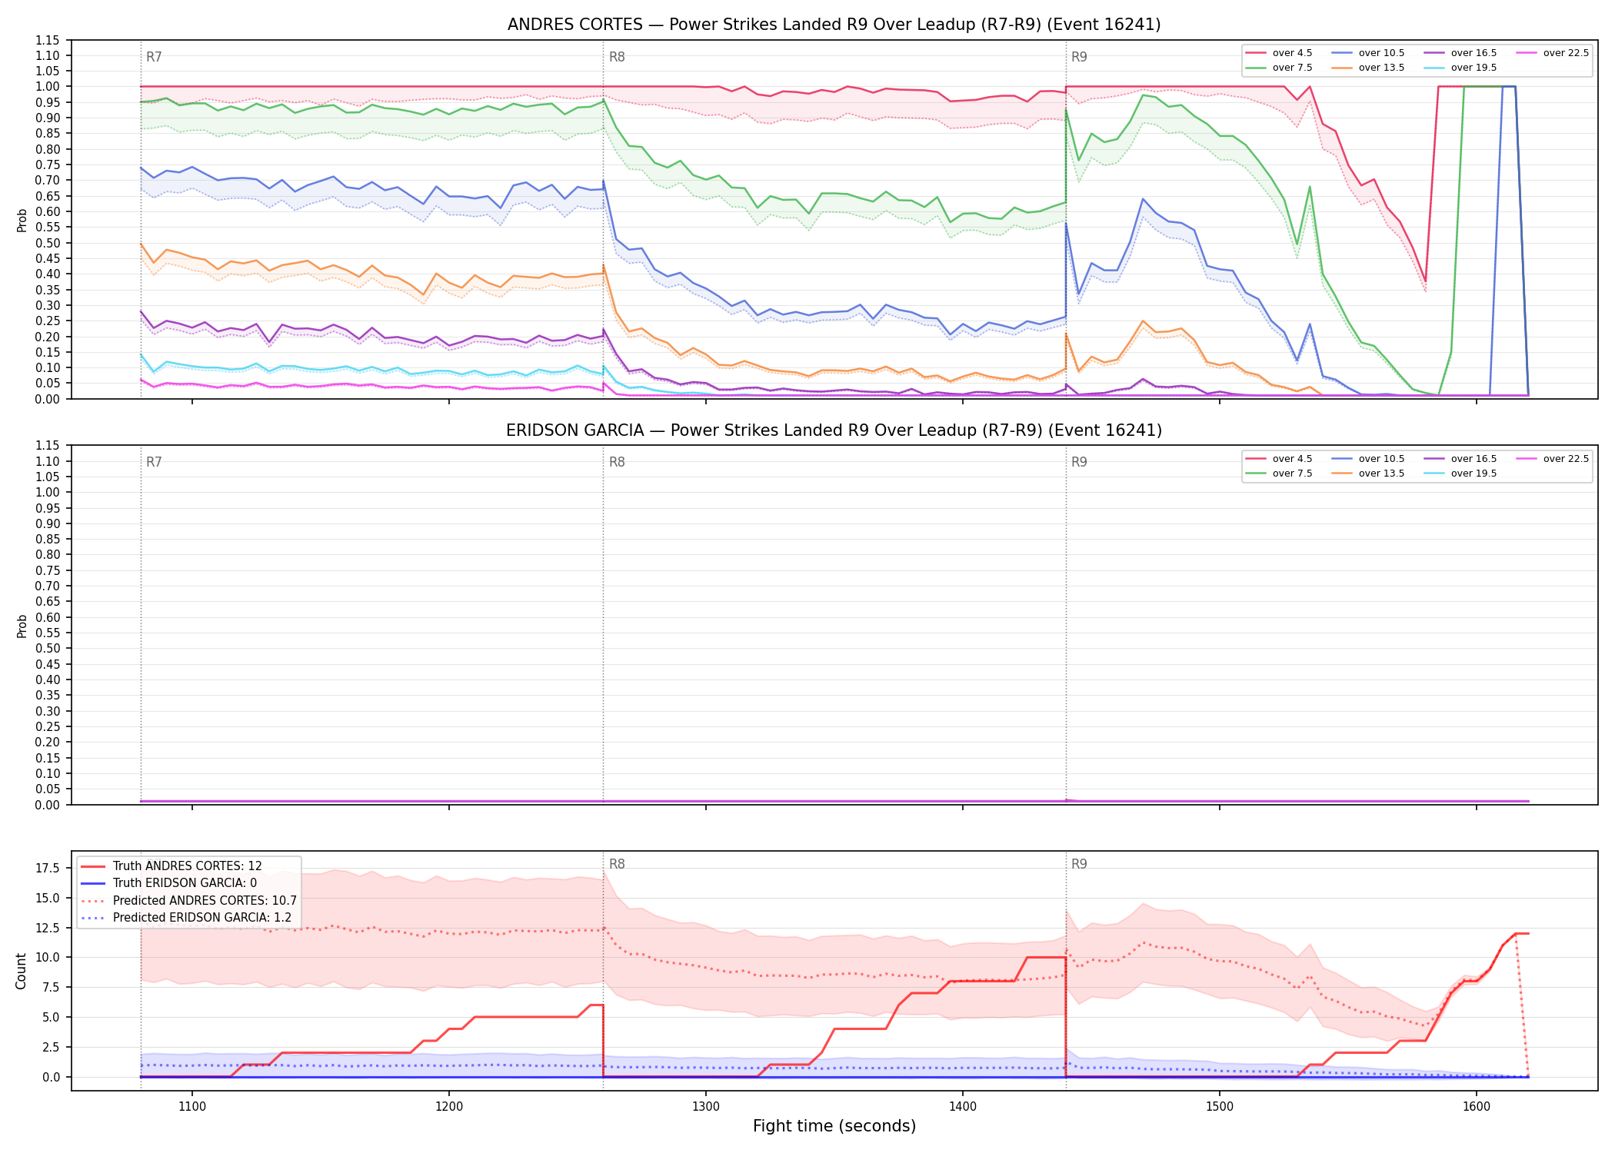Click the ANDRES CORTES chart title
Viewport: 1615px width, 1153px height.
[834, 25]
